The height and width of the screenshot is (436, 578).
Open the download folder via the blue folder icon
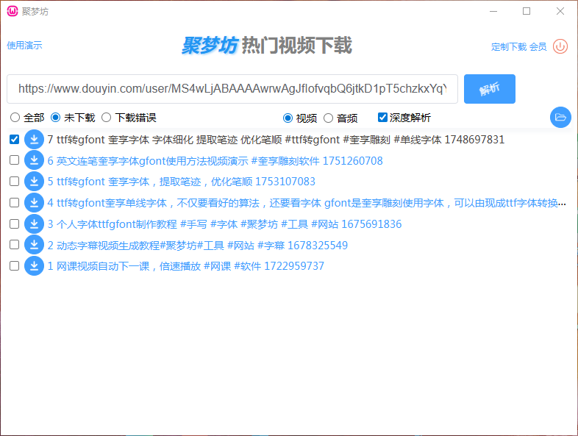560,117
